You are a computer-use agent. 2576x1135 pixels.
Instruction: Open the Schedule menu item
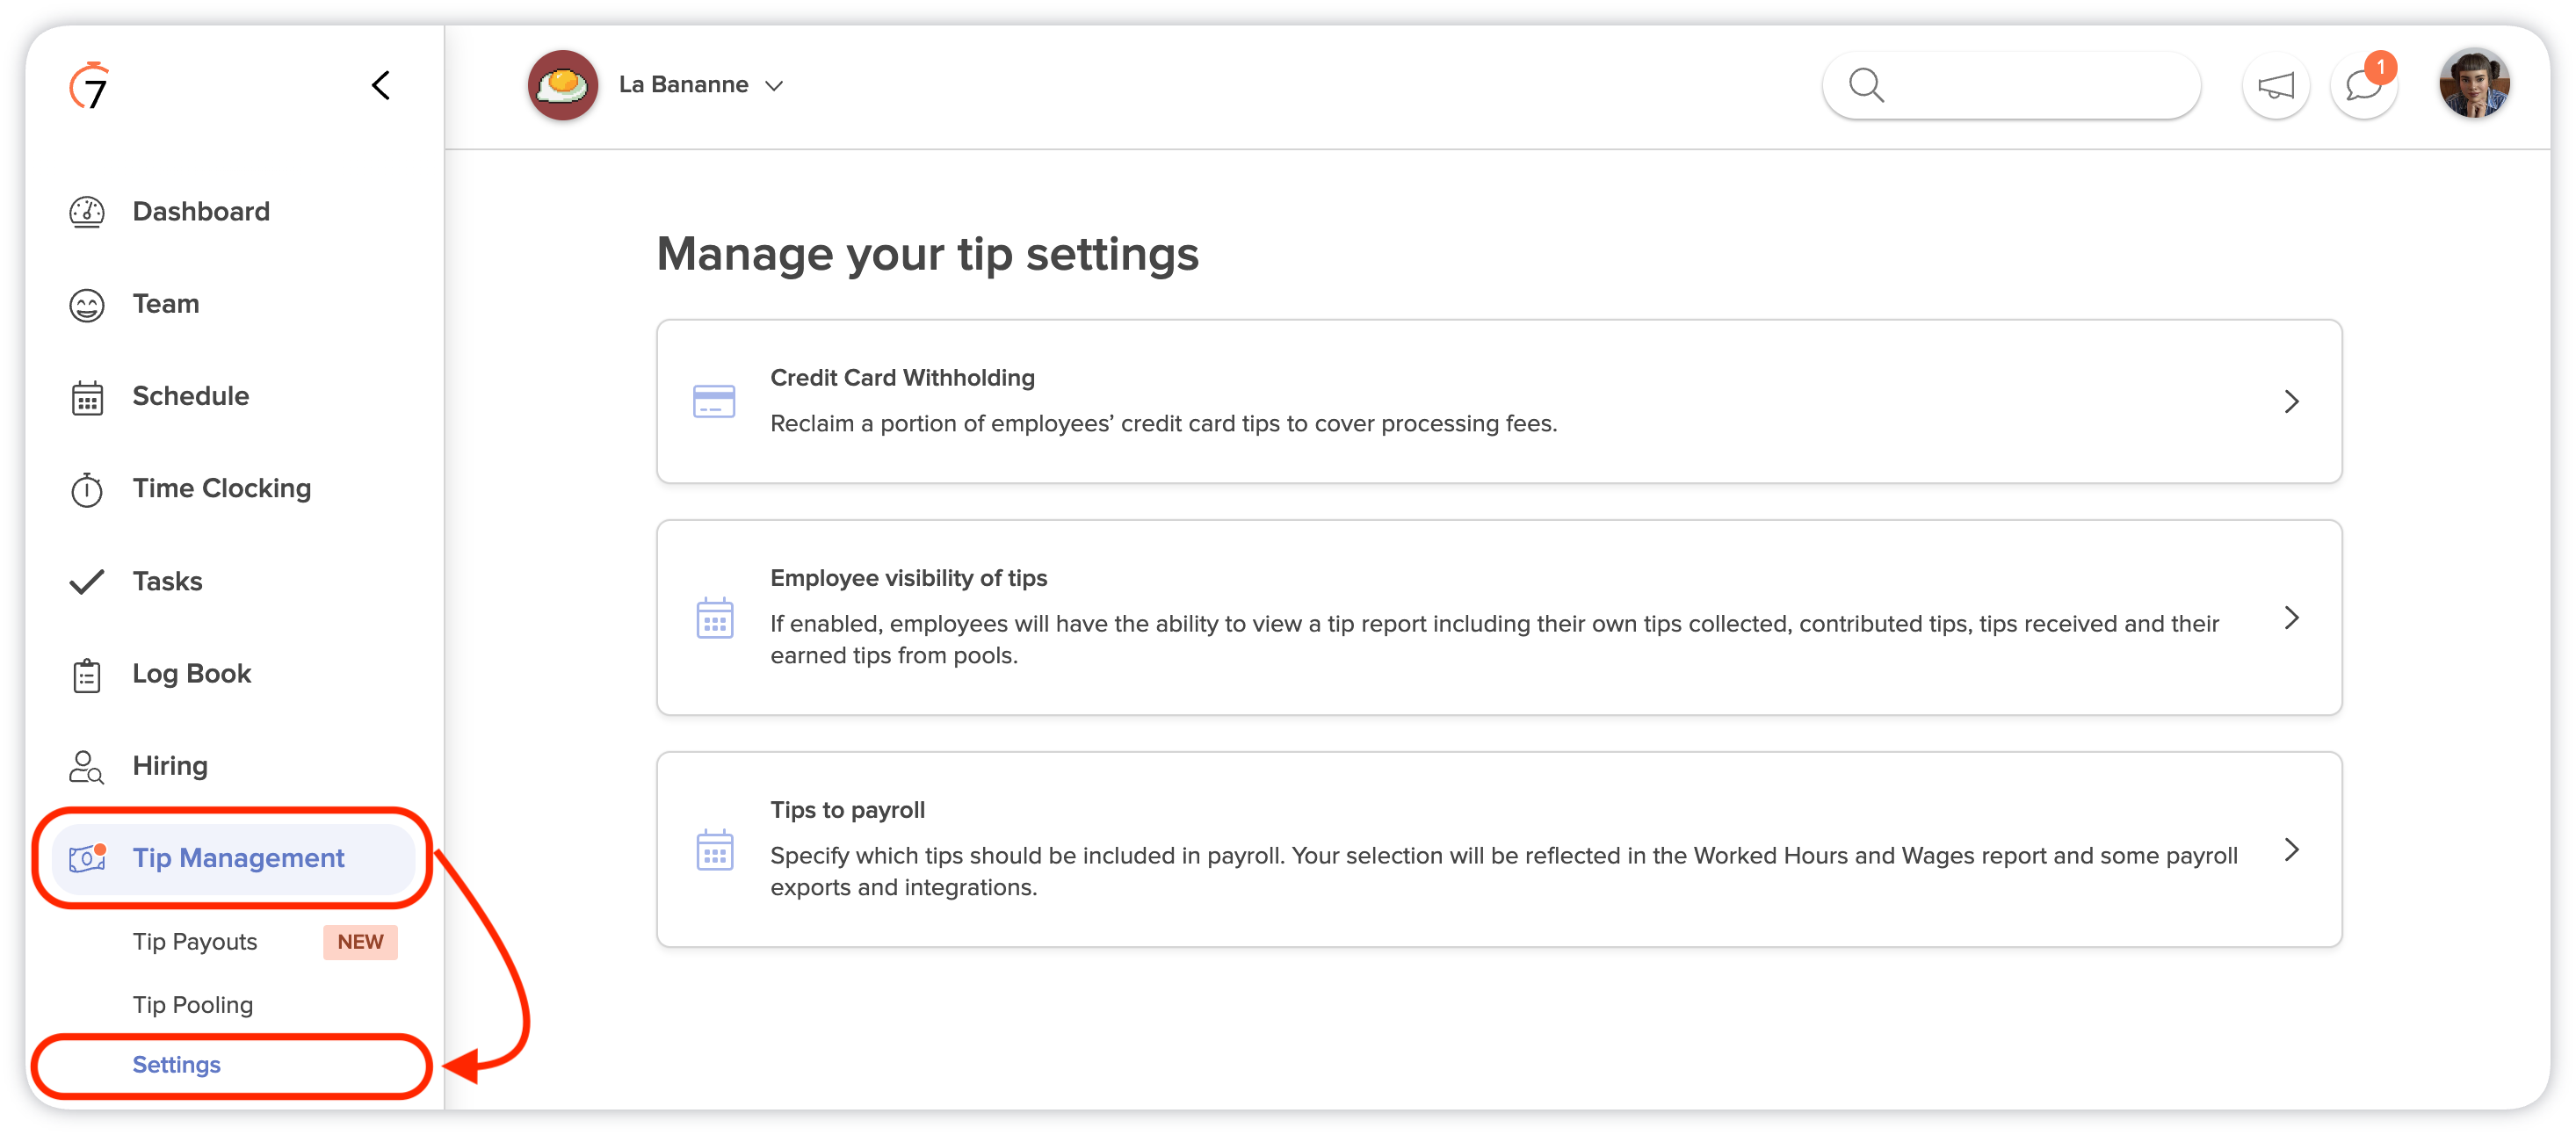191,396
